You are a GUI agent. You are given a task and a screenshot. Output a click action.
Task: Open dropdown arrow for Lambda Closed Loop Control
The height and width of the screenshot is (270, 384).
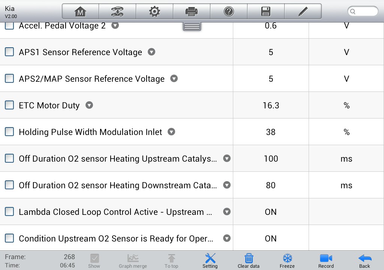(227, 212)
